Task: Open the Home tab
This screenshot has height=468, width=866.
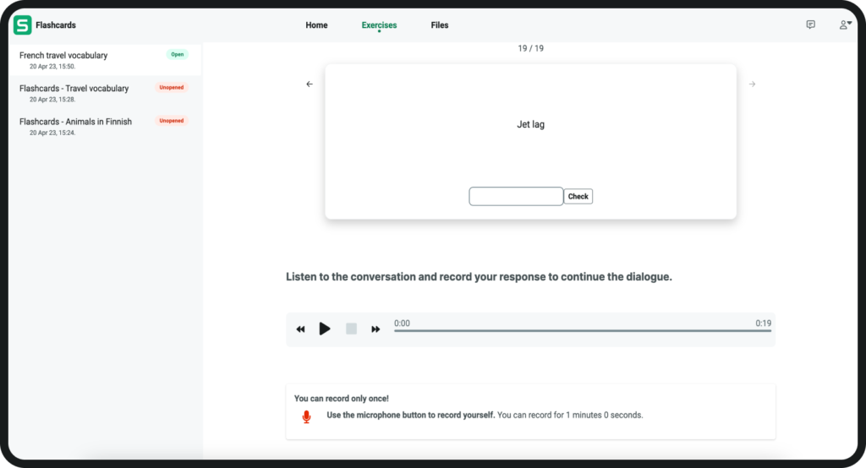Action: [316, 25]
